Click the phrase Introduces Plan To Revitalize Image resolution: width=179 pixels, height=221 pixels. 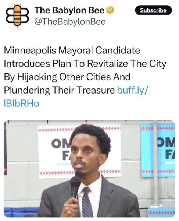(66, 64)
